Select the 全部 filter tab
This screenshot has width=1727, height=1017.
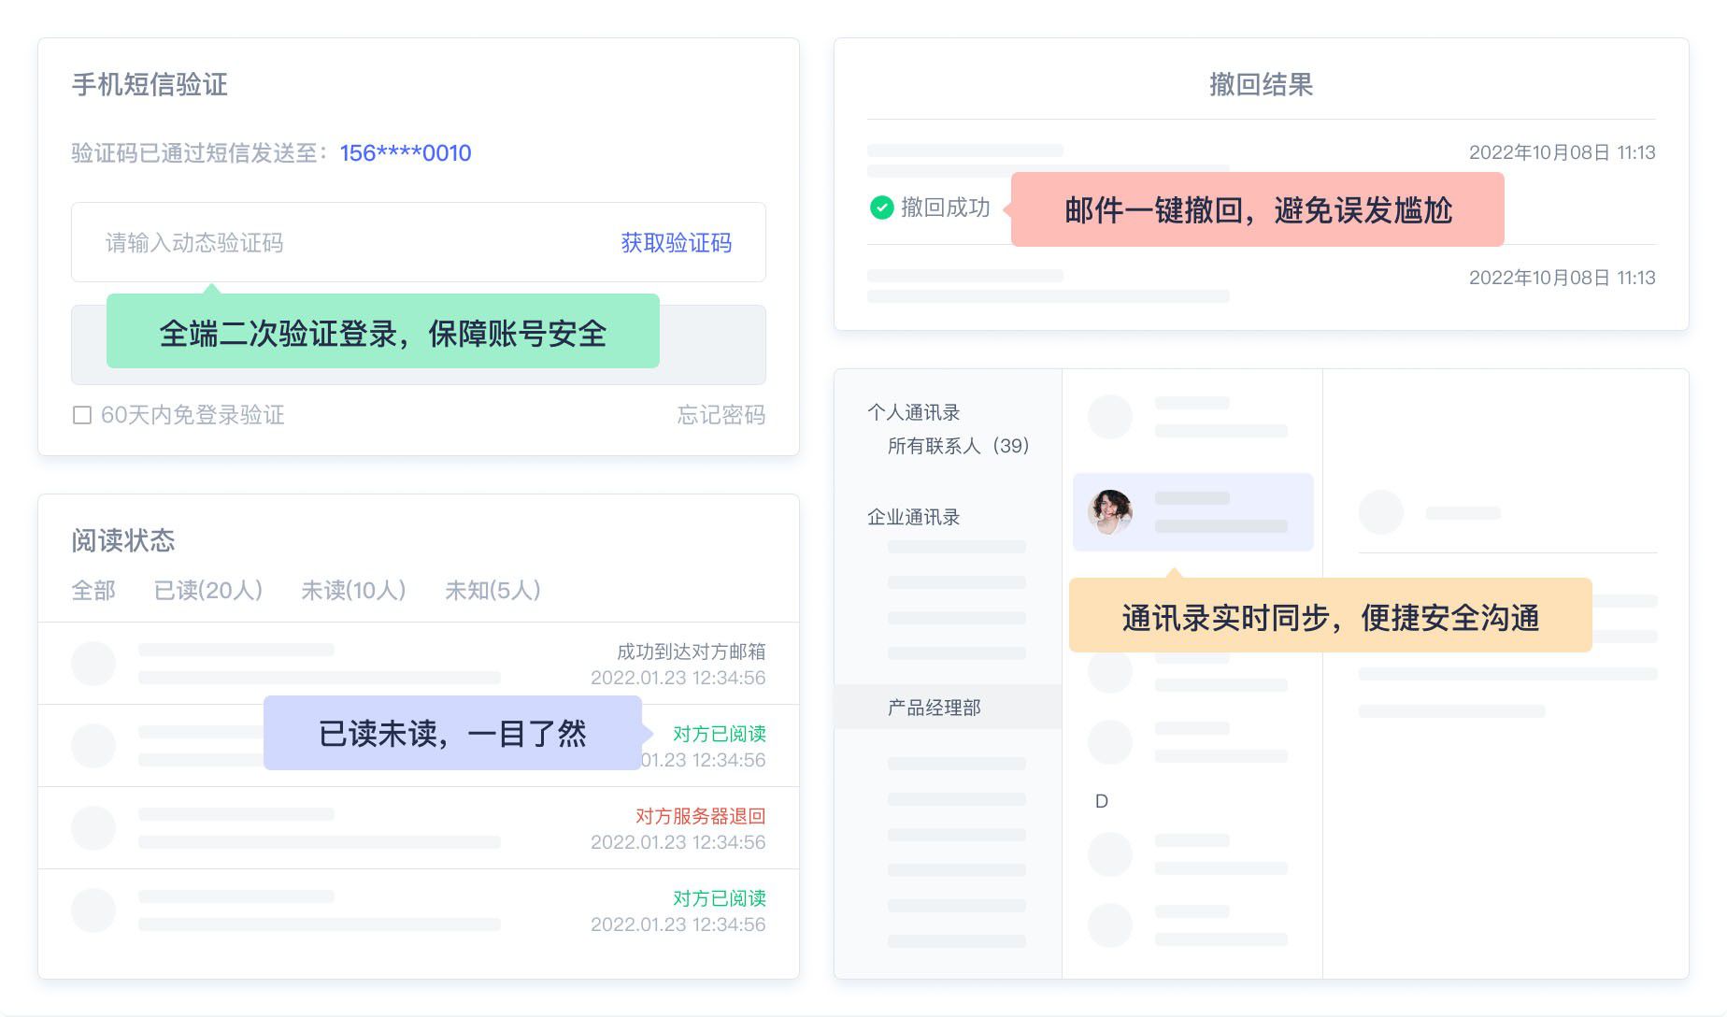pos(93,590)
